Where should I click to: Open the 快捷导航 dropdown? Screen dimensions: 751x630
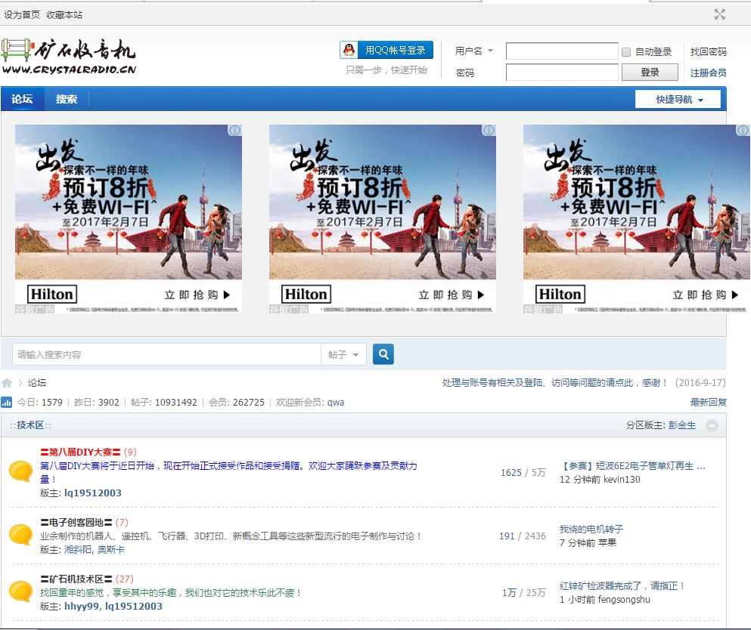point(678,99)
